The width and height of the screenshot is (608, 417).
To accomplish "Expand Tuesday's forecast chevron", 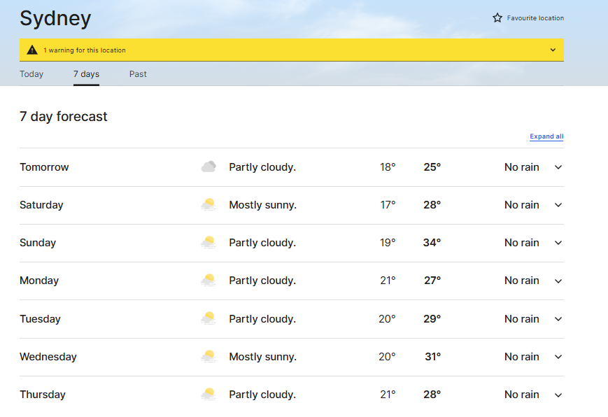I will pyautogui.click(x=558, y=319).
